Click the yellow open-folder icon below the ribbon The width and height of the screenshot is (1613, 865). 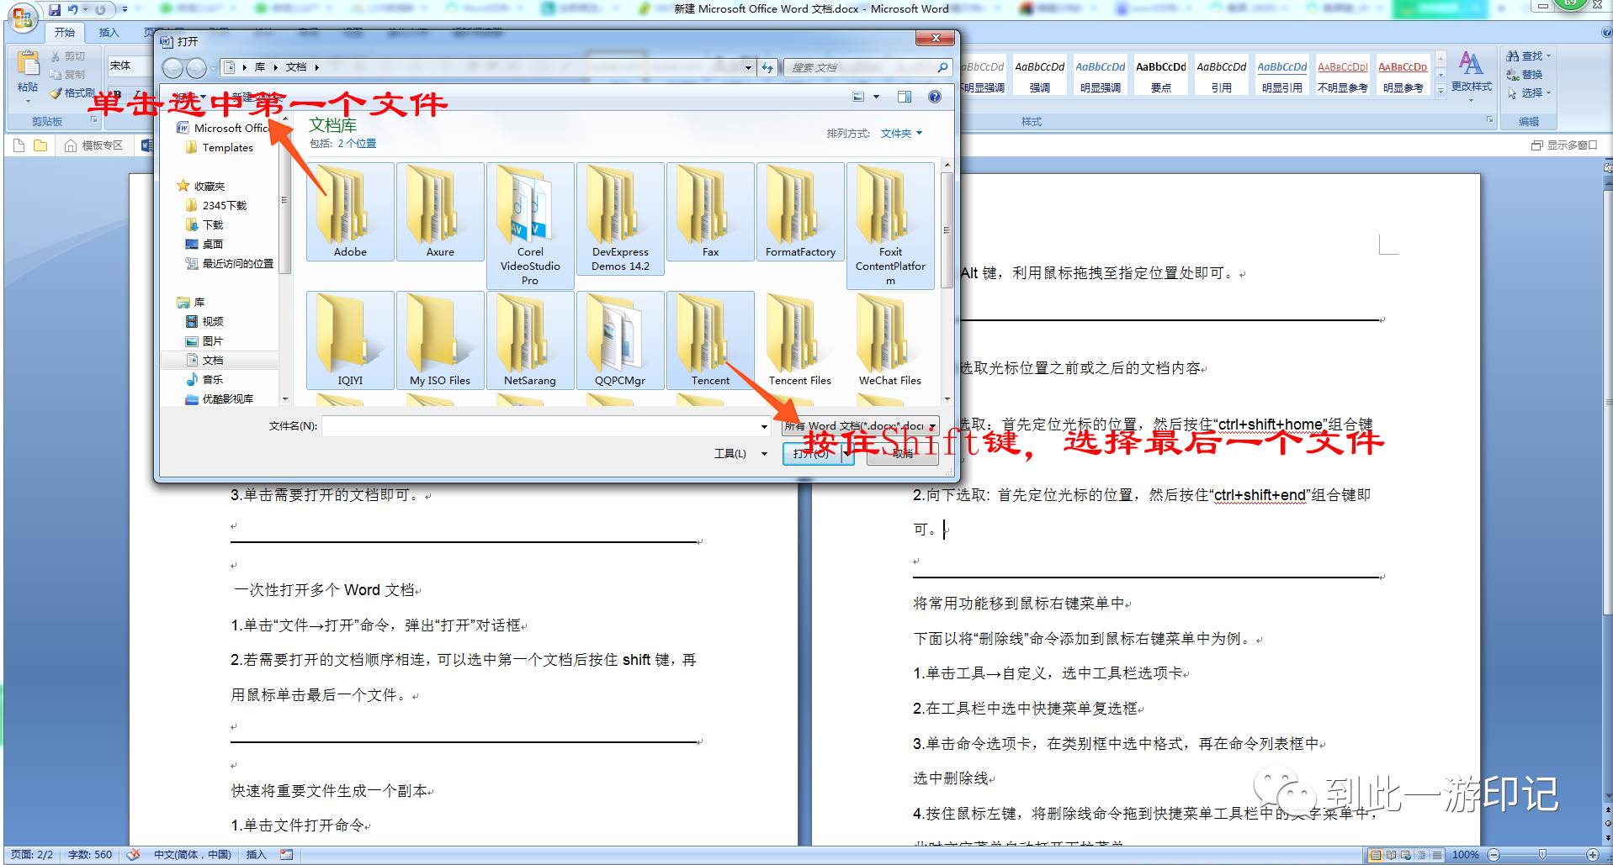pos(40,145)
